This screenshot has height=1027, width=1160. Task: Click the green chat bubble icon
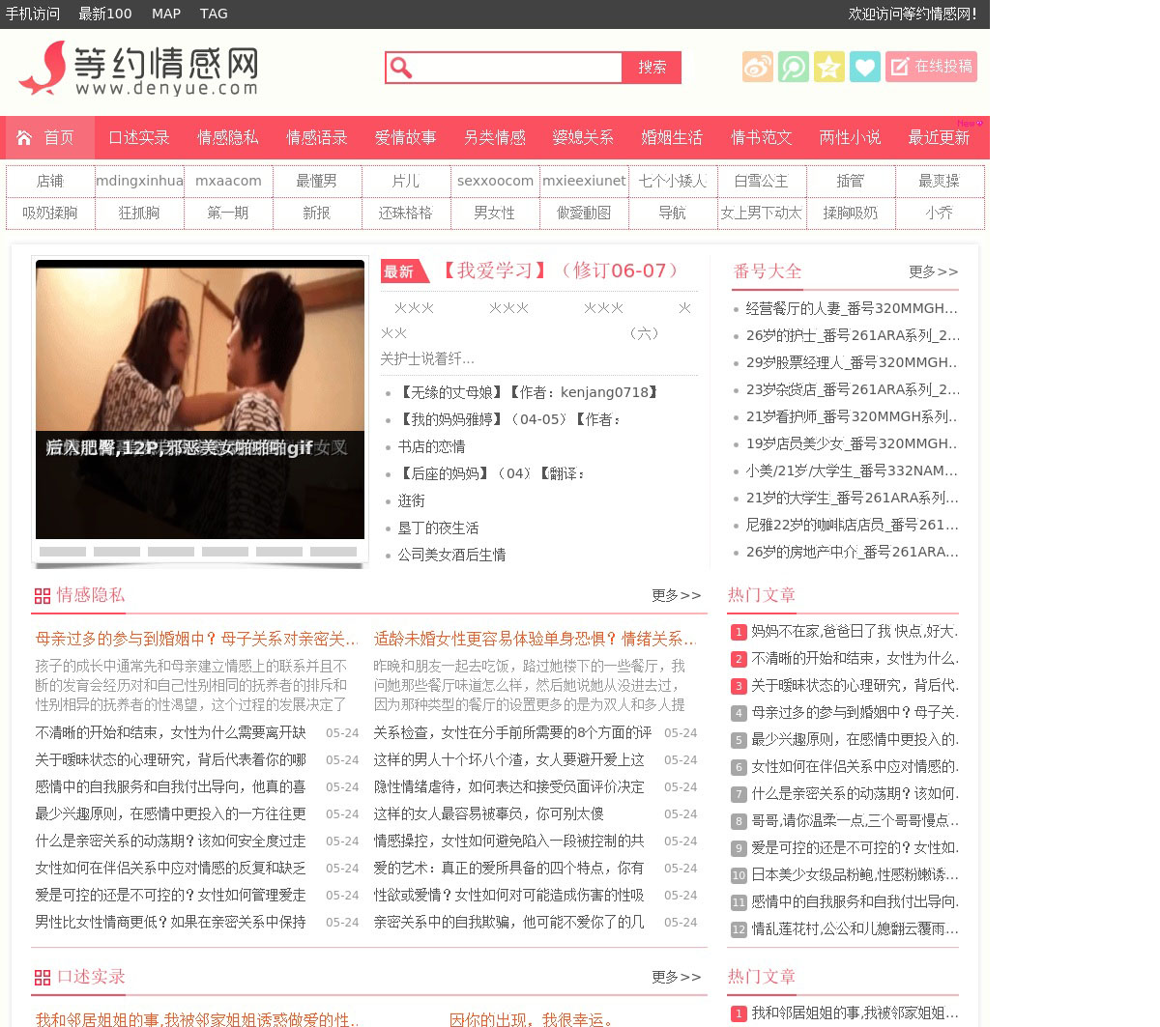pos(794,67)
